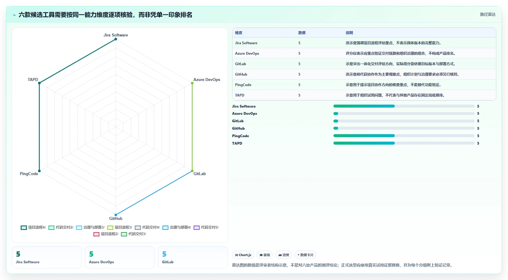Viewport: 508px width, 280px height.
Task: Click the Jira Software radar data point
Action: point(116,39)
